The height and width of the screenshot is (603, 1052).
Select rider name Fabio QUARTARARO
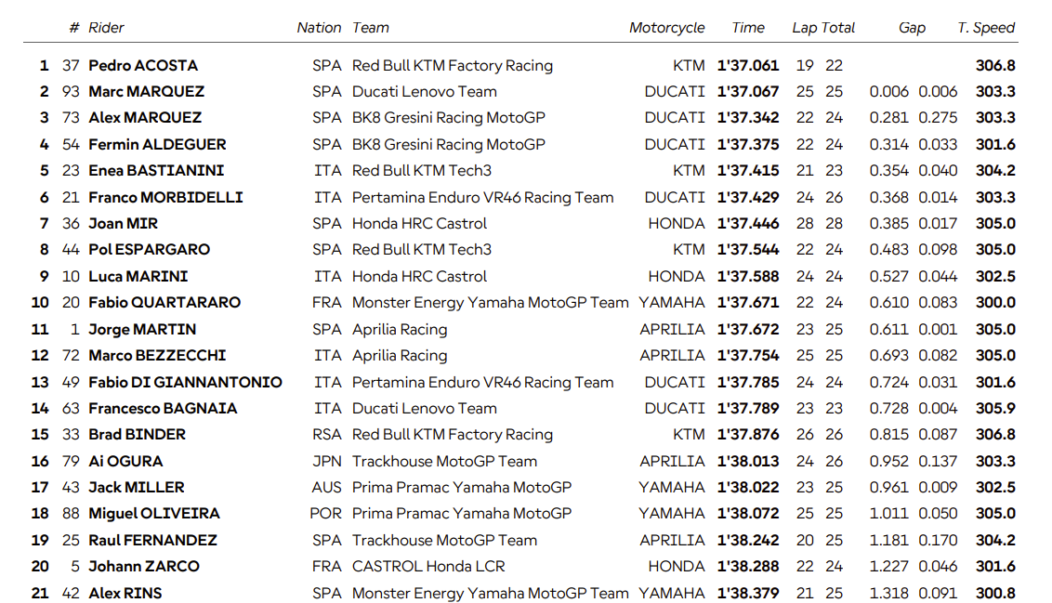point(164,303)
